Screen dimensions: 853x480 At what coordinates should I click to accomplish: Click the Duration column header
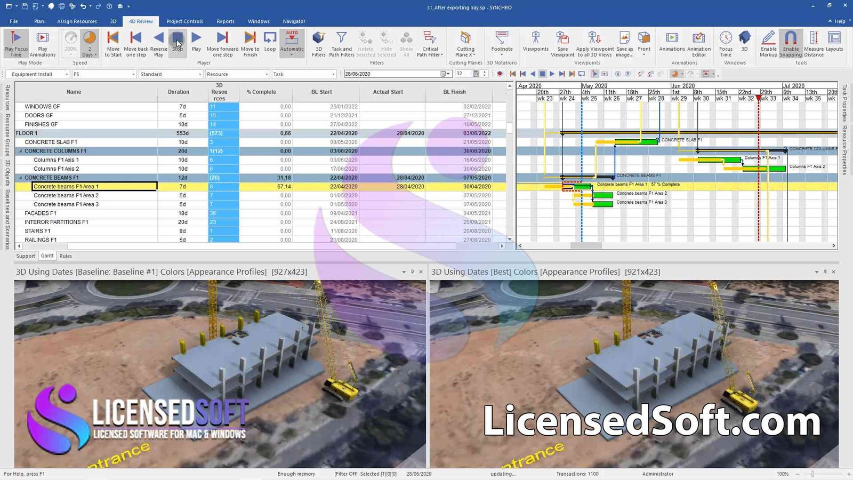click(179, 92)
